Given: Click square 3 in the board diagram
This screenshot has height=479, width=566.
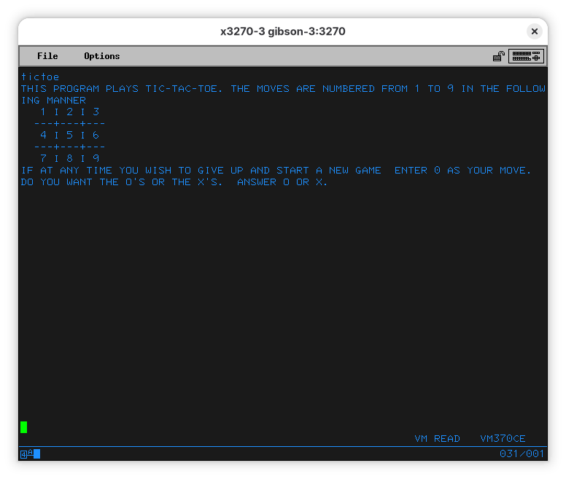Looking at the screenshot, I should point(96,112).
